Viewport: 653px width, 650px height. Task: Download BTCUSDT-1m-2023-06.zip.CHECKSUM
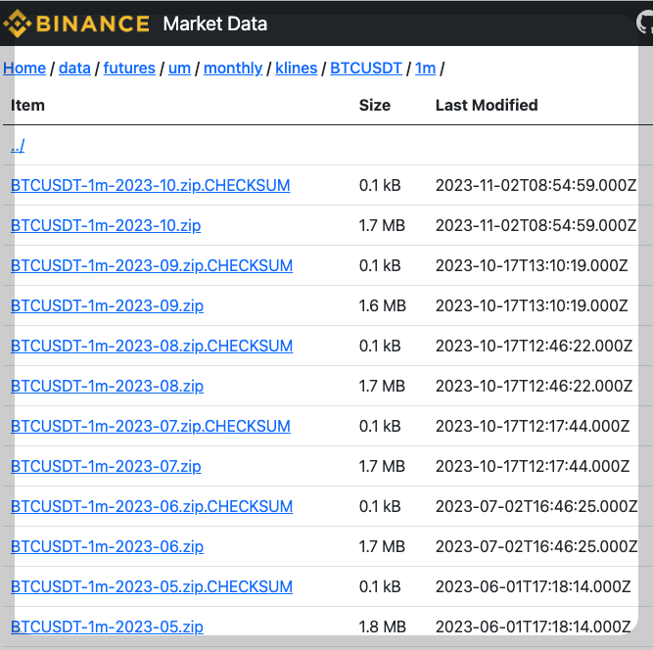coord(152,506)
